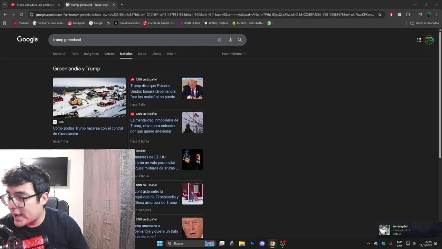Switch ESP LAA keyboard language indicator
Image resolution: width=442 pixels, height=249 pixels.
pos(399,243)
